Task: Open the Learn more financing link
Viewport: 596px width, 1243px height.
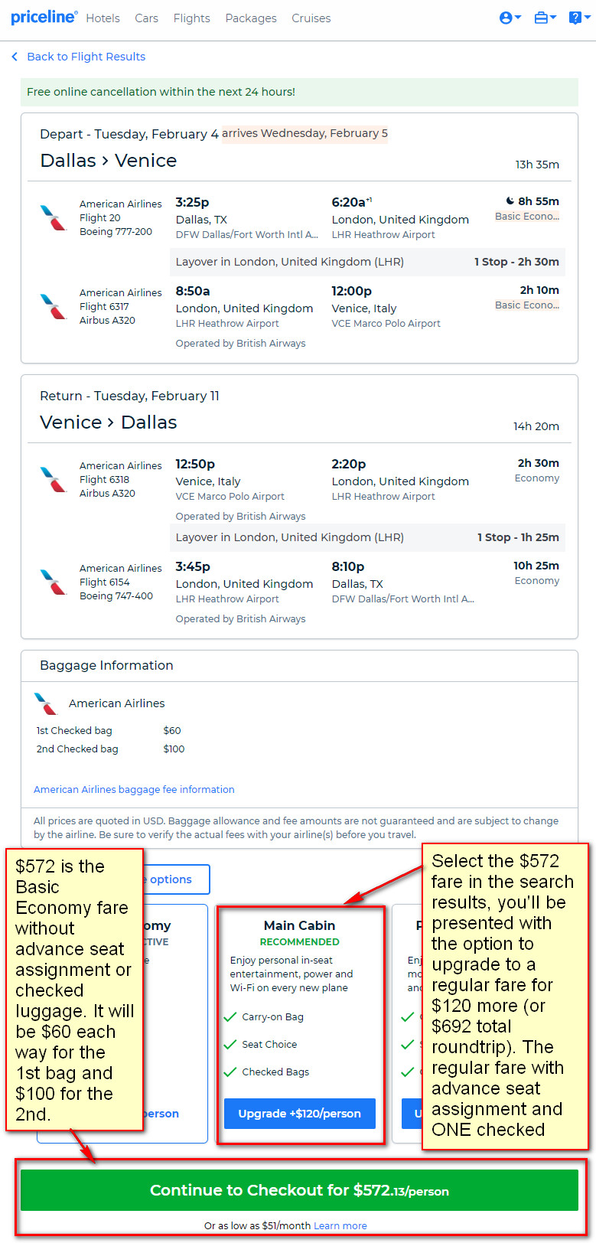Action: 340,1225
